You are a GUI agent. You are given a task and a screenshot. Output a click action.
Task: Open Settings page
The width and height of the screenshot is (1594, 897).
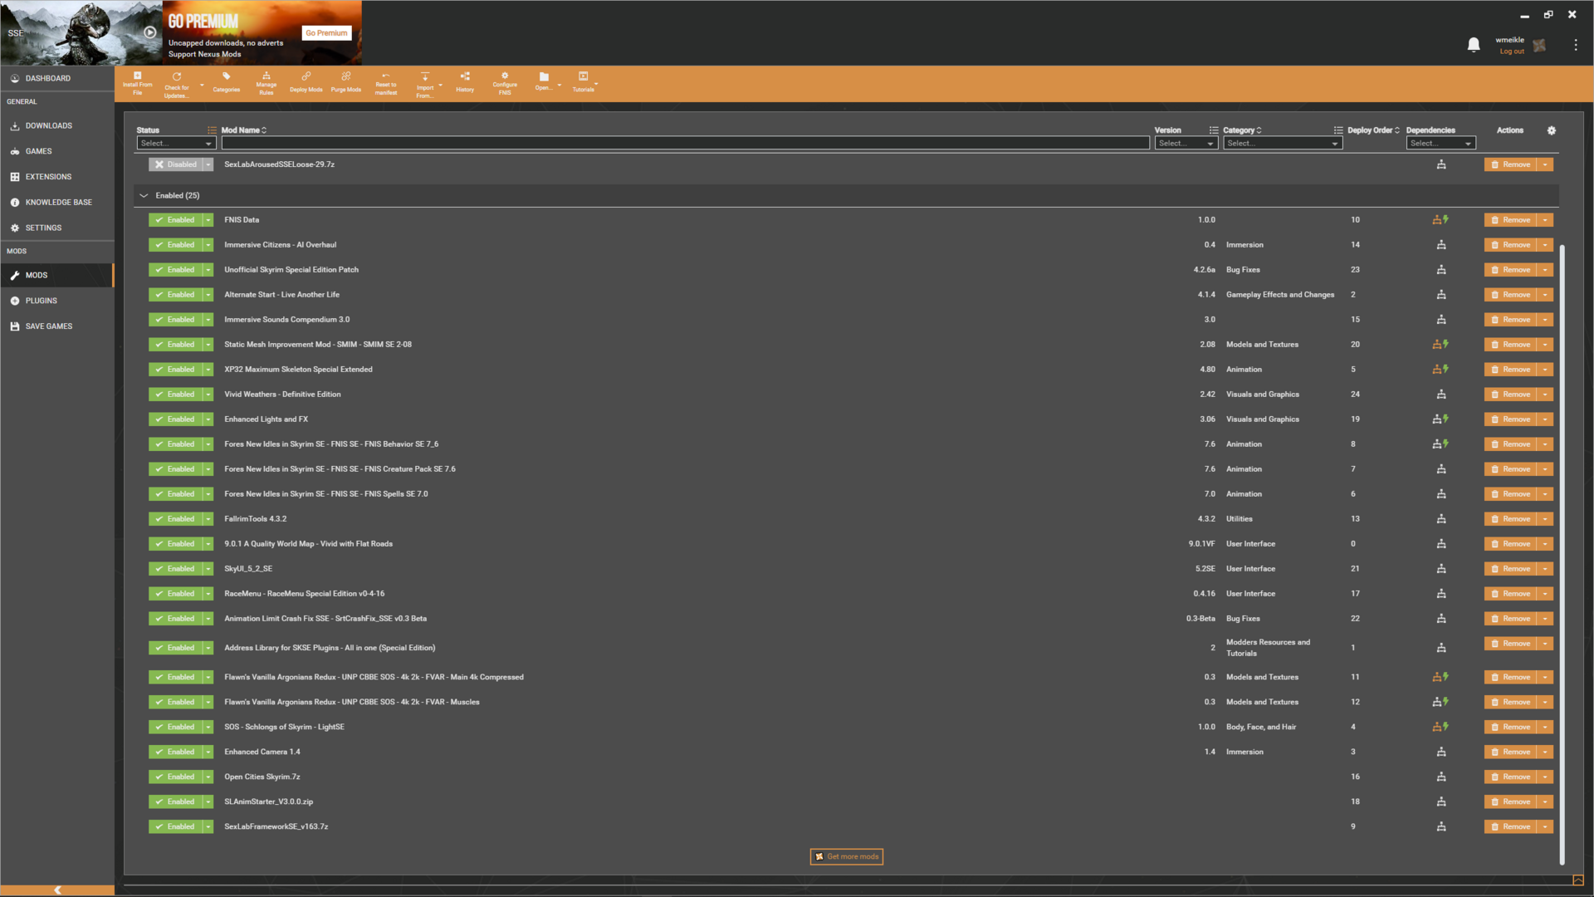(43, 228)
